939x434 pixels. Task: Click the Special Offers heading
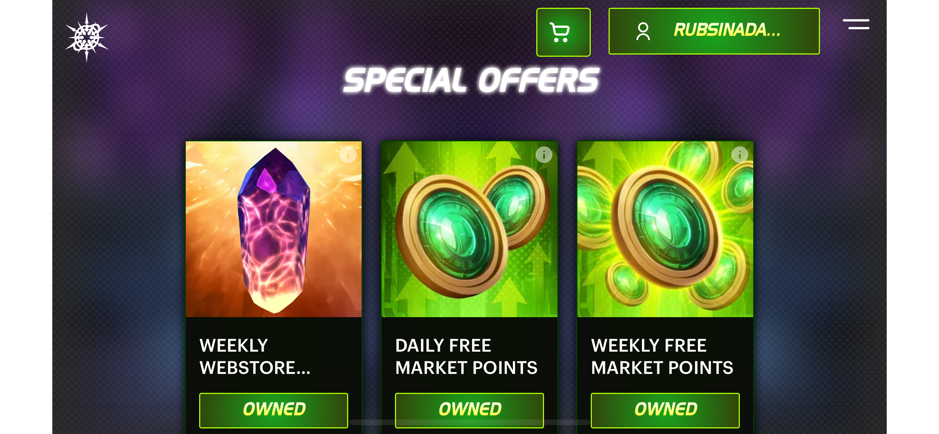(x=471, y=80)
